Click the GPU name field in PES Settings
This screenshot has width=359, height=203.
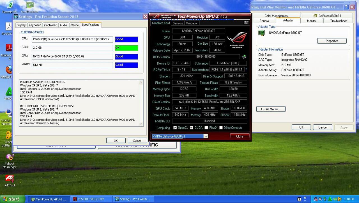click(72, 56)
